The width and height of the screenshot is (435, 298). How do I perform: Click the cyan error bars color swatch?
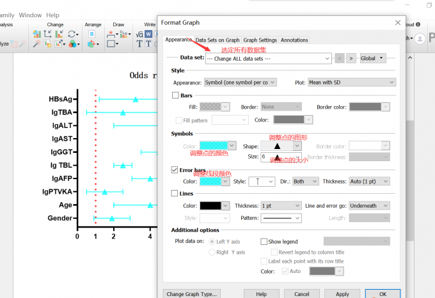(x=211, y=182)
